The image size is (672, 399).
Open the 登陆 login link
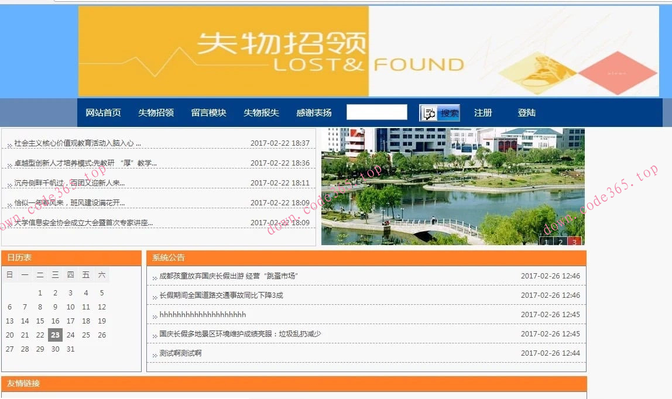point(526,112)
